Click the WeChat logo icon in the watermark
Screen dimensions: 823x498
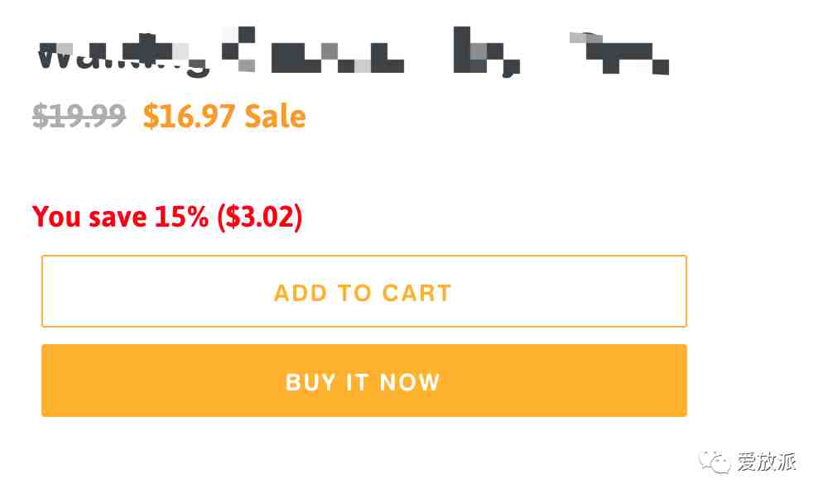click(x=715, y=462)
